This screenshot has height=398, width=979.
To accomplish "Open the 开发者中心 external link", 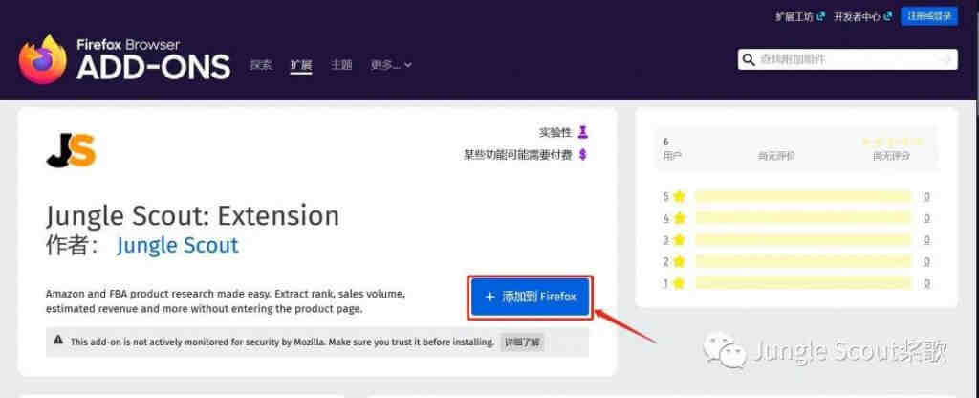I will click(862, 17).
